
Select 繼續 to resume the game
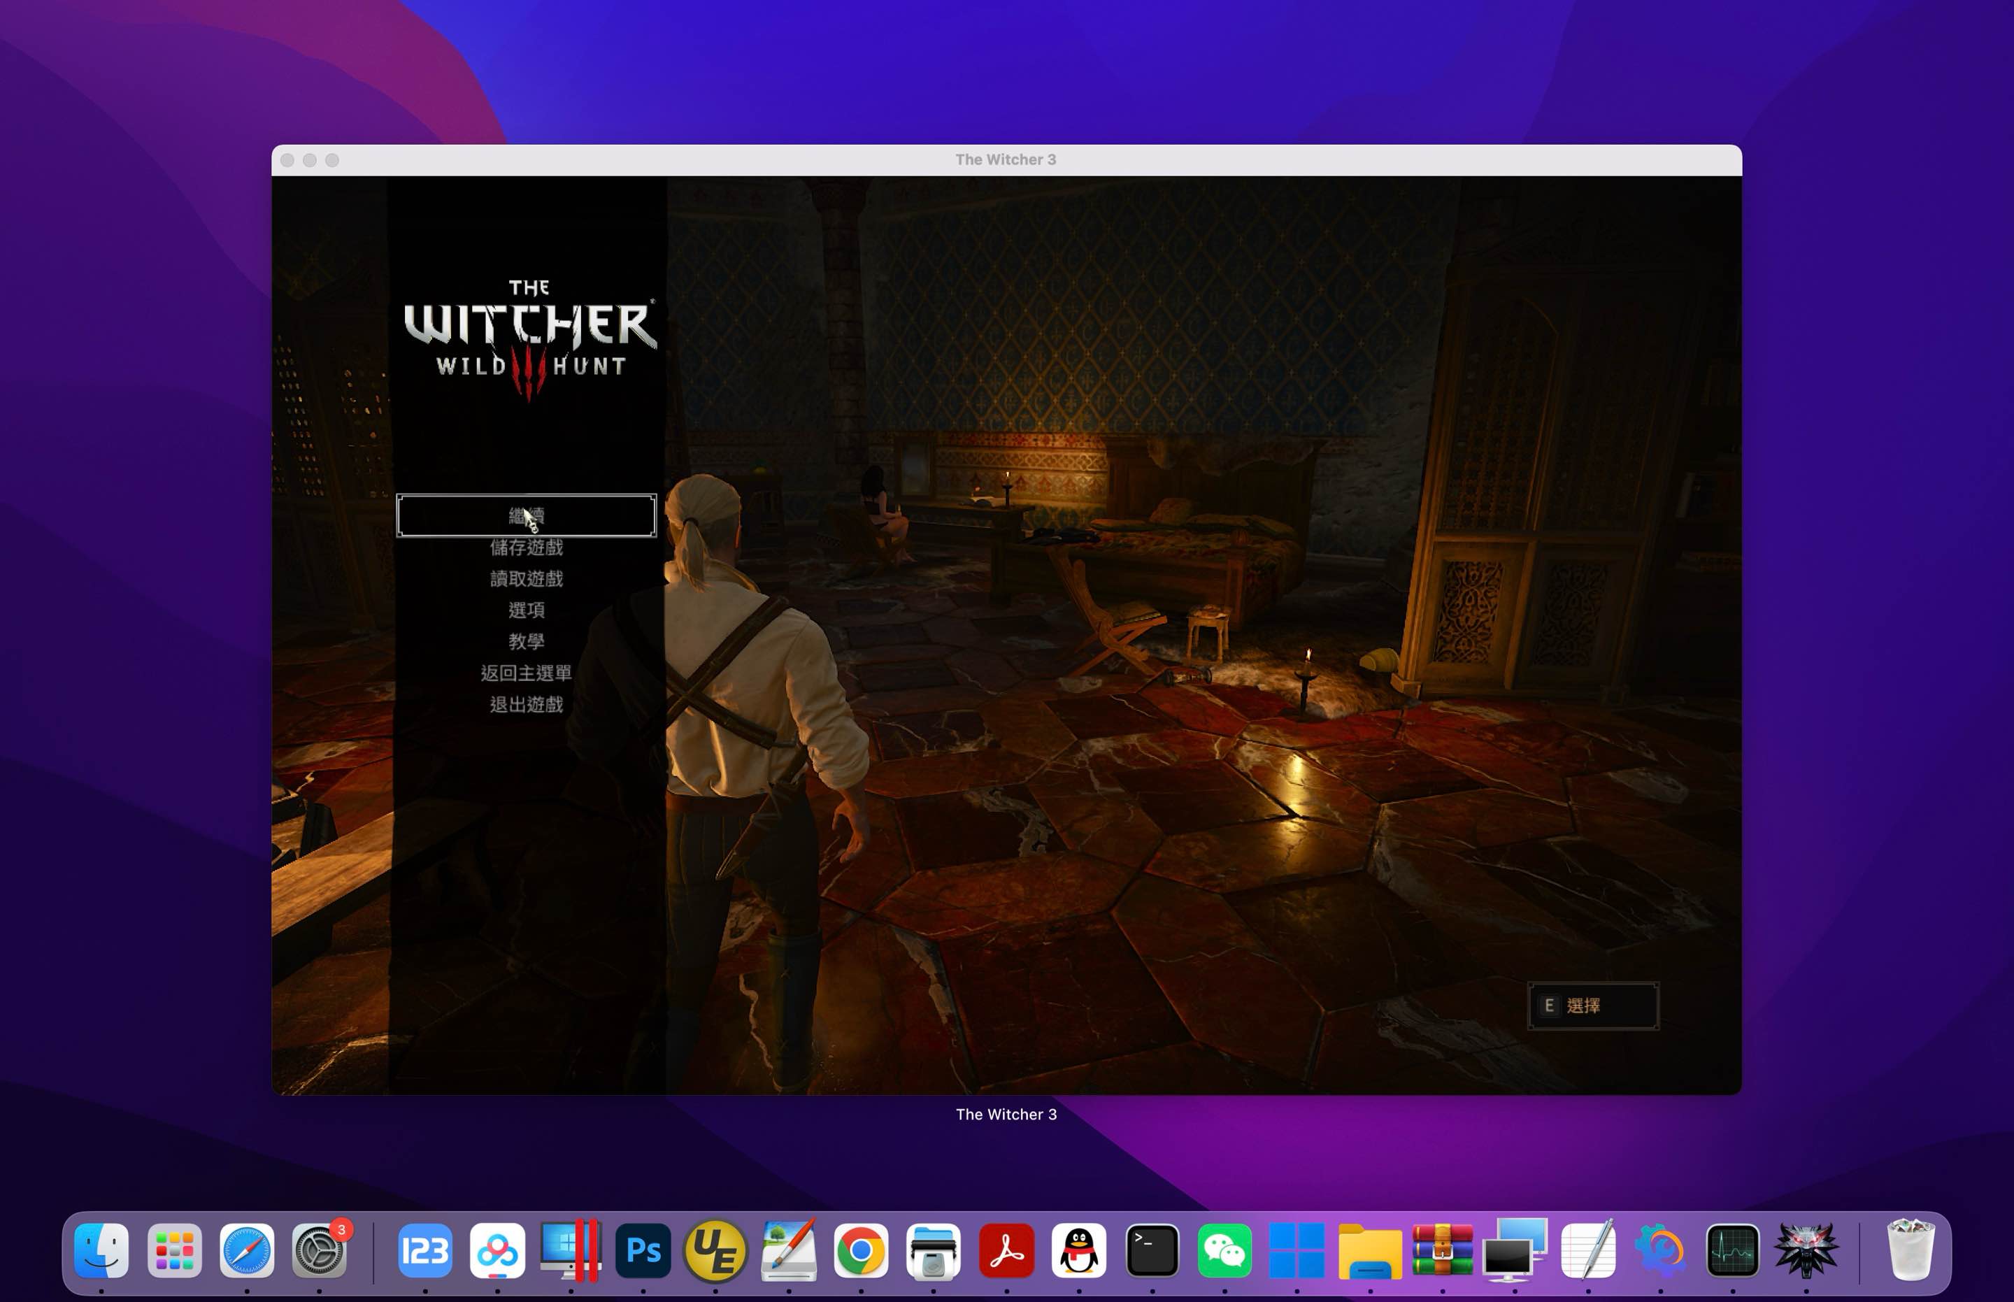(x=526, y=516)
